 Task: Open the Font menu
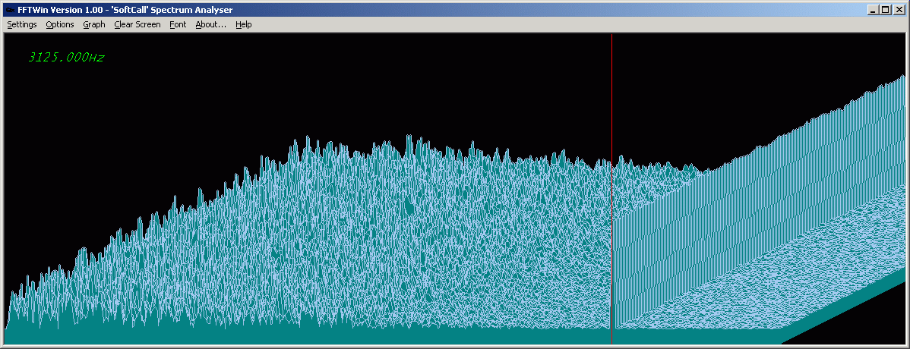[x=179, y=24]
